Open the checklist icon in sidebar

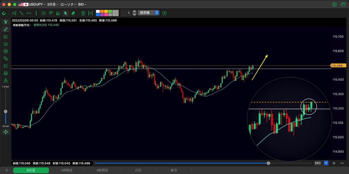tap(6, 66)
